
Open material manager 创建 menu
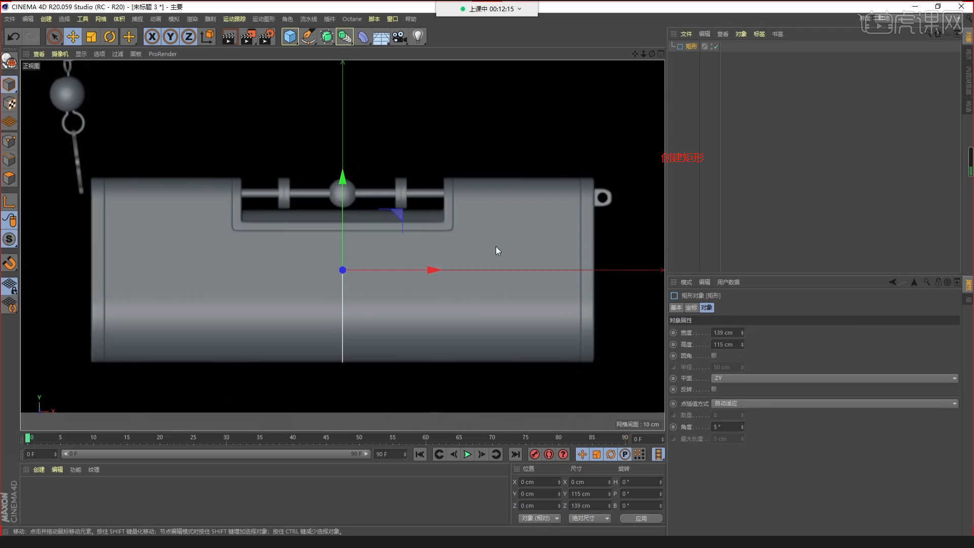click(x=39, y=469)
